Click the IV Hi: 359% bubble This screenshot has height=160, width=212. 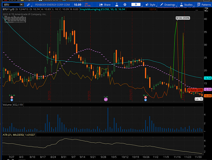pos(183,18)
